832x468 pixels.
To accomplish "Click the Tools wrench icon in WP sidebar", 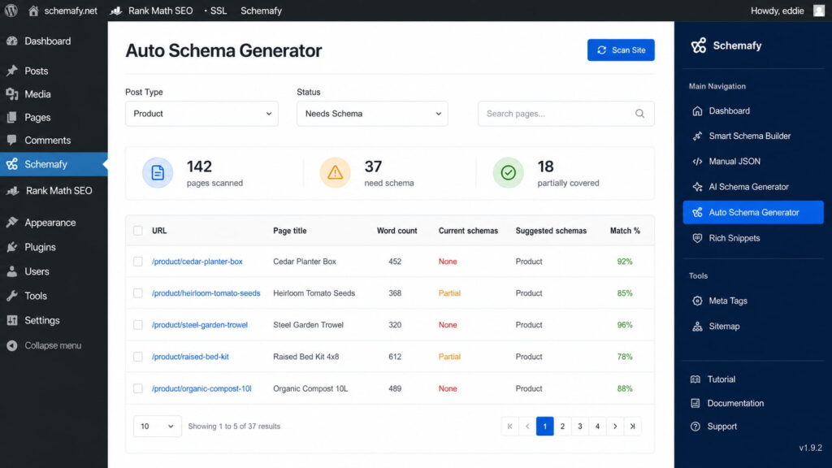I will [12, 296].
